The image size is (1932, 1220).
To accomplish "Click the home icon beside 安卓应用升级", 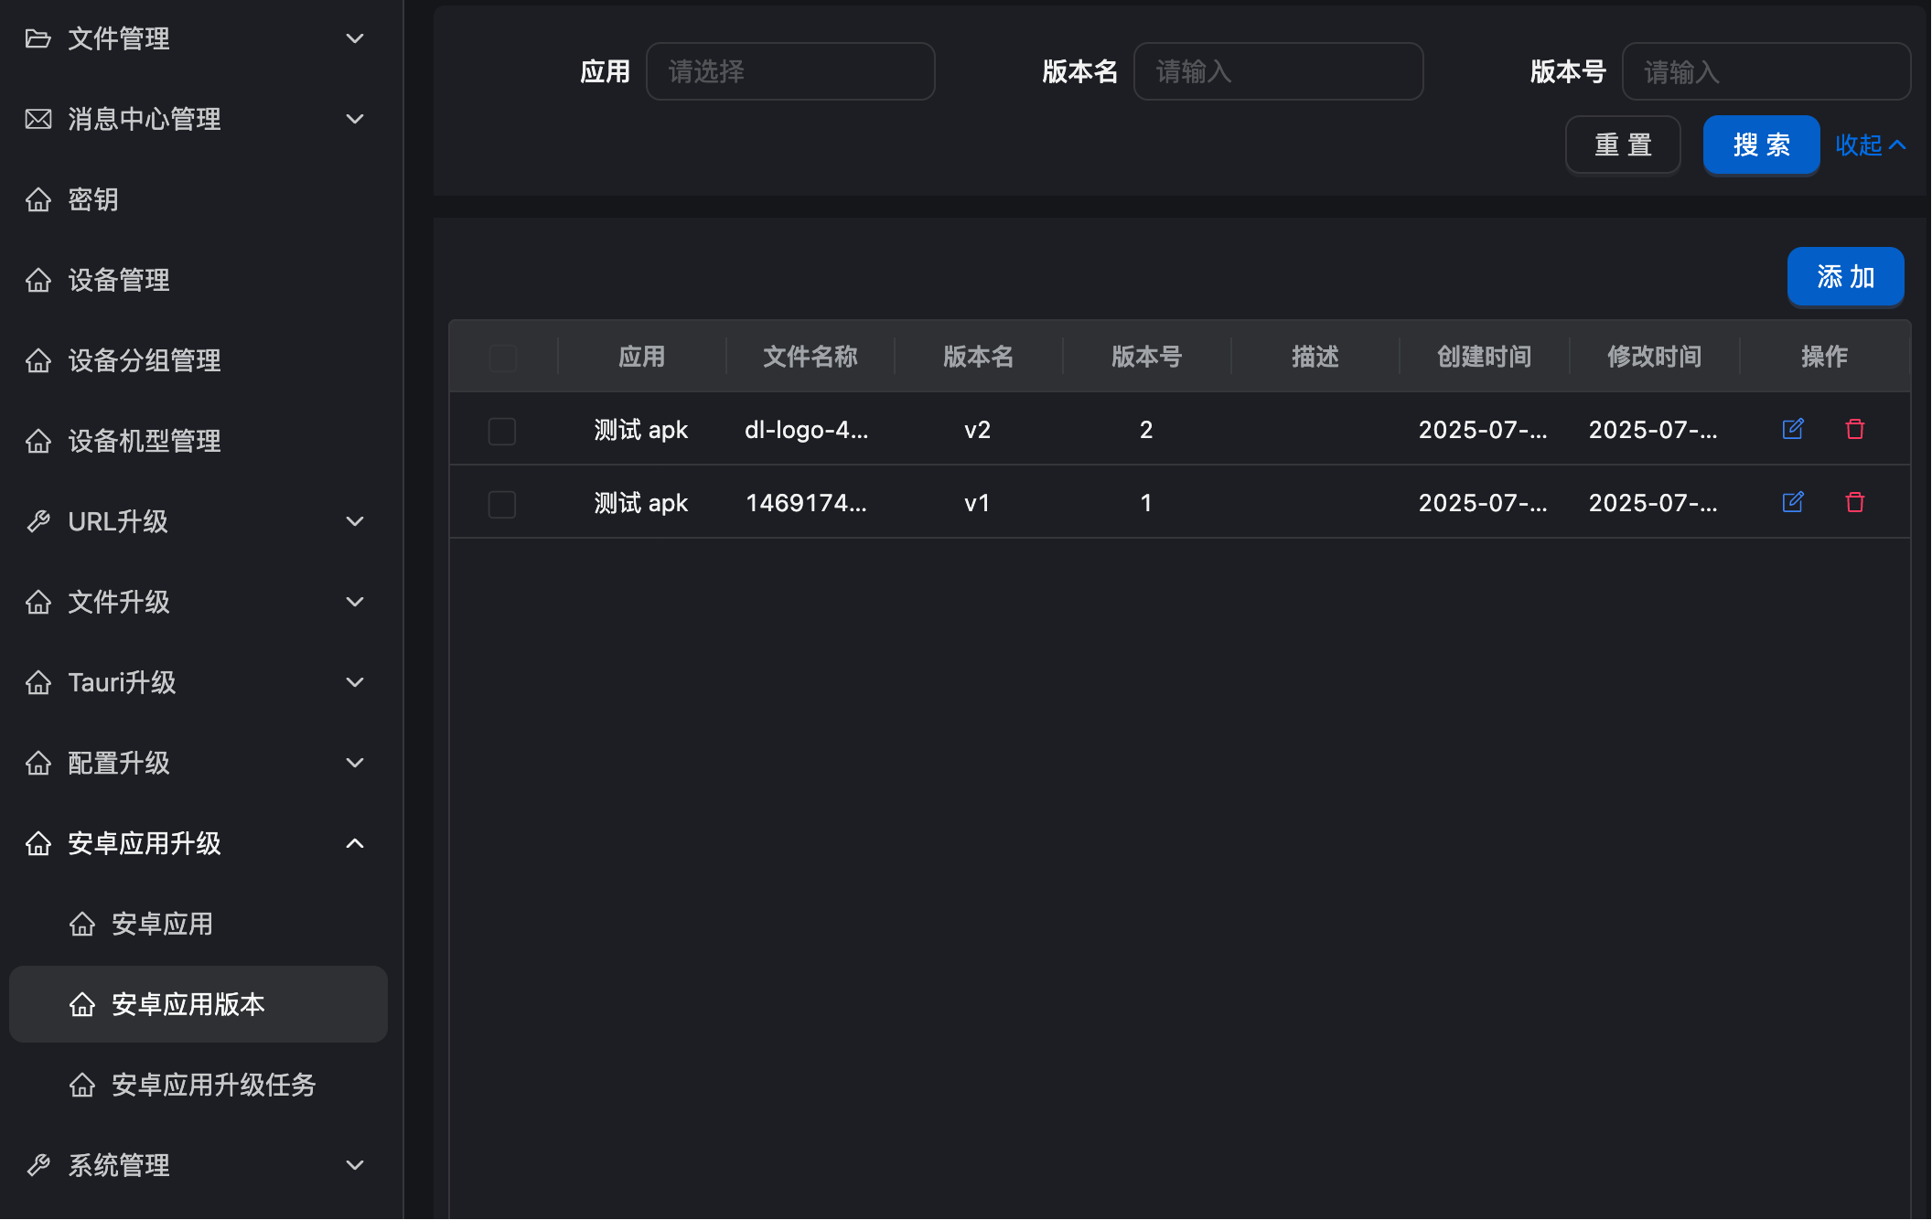I will pyautogui.click(x=38, y=843).
